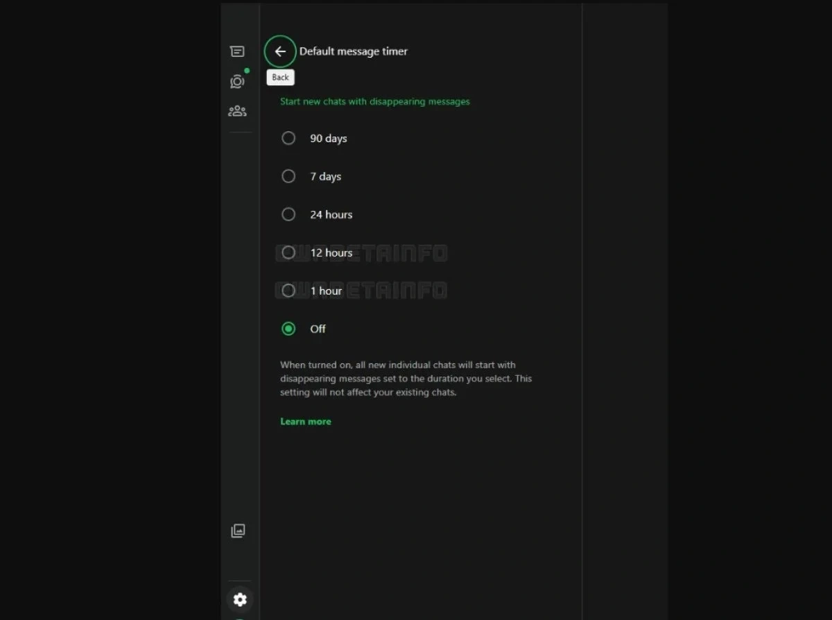Image resolution: width=832 pixels, height=620 pixels.
Task: Click the selected Off radio button
Action: click(288, 329)
